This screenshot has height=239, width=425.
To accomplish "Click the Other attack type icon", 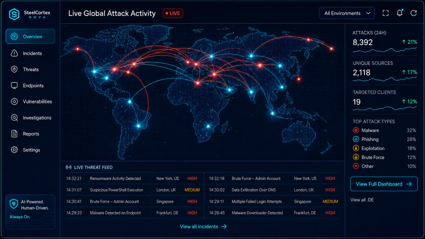I will point(356,166).
